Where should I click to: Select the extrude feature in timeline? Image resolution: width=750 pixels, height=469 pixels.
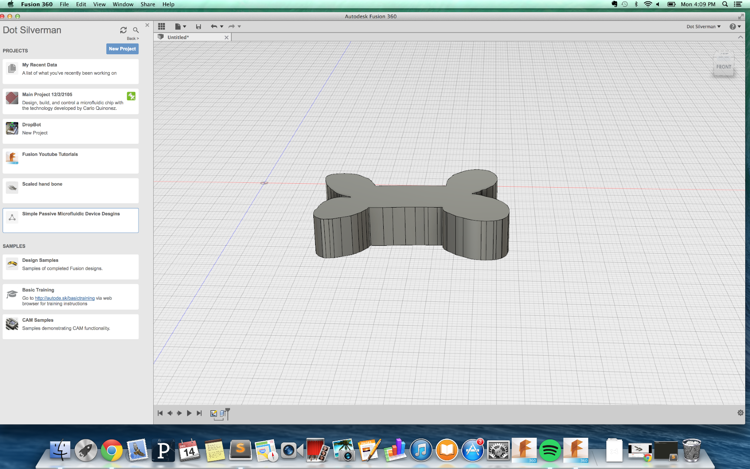coord(222,413)
